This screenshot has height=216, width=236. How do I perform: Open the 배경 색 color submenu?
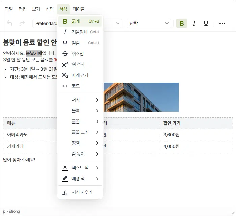pos(80,179)
